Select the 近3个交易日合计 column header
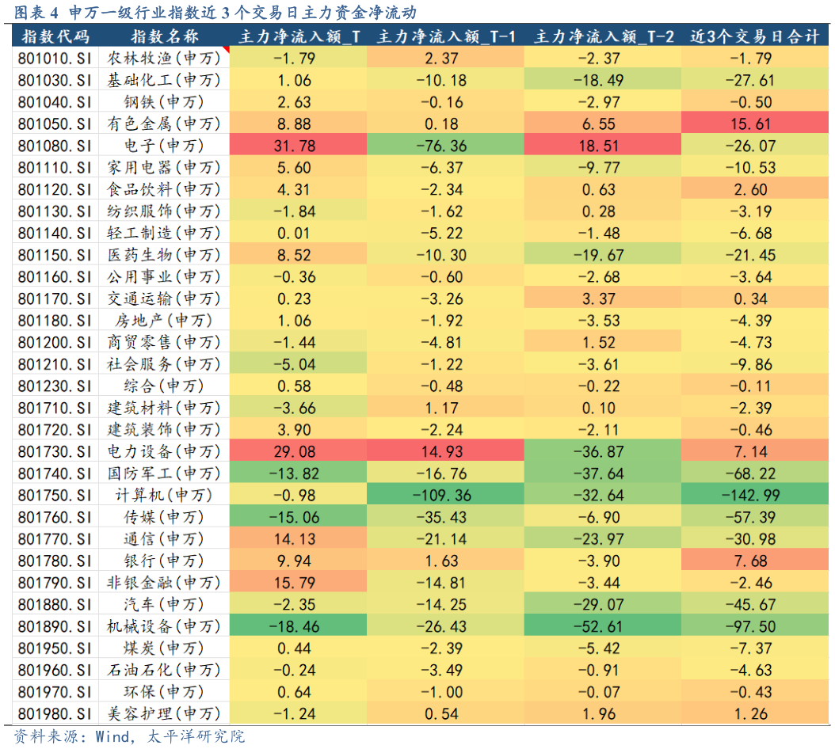Image resolution: width=835 pixels, height=749 pixels. [x=756, y=36]
